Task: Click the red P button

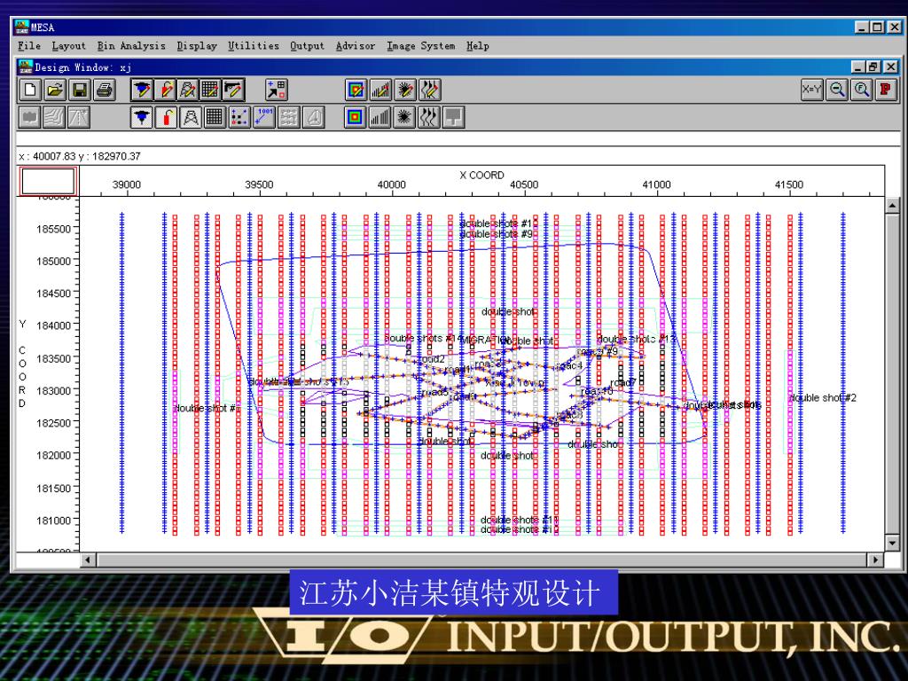Action: 886,90
